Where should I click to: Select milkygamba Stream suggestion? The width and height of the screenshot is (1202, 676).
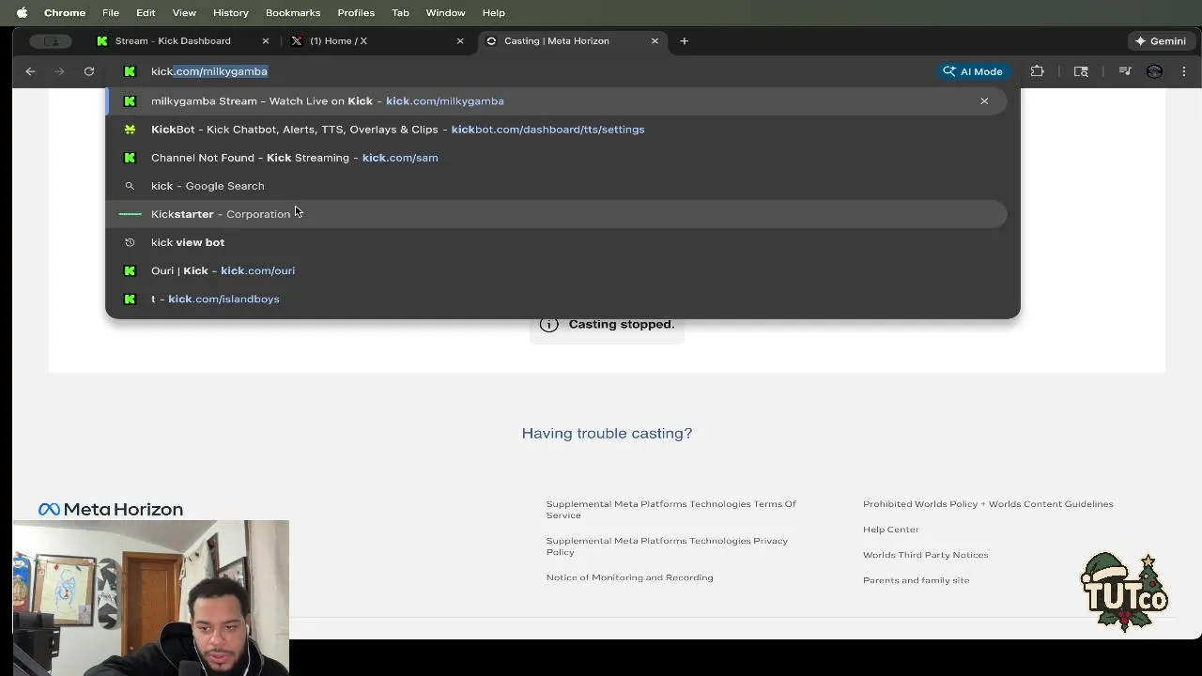point(556,101)
